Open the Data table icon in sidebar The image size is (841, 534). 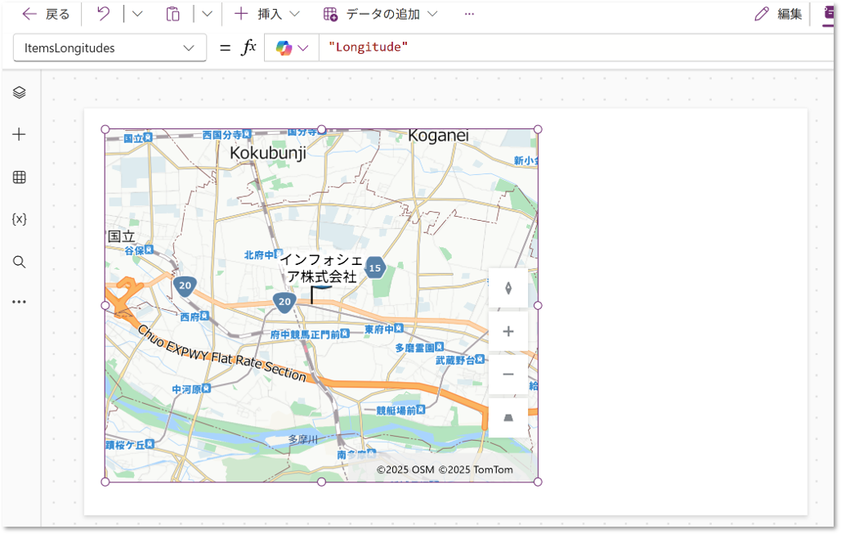point(20,177)
